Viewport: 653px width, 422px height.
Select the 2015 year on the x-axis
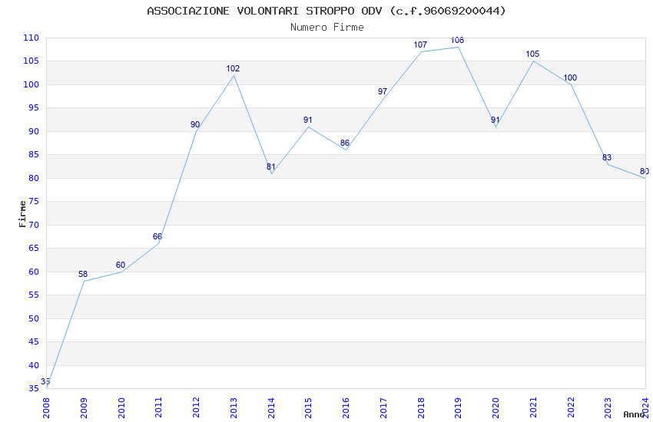pyautogui.click(x=308, y=408)
